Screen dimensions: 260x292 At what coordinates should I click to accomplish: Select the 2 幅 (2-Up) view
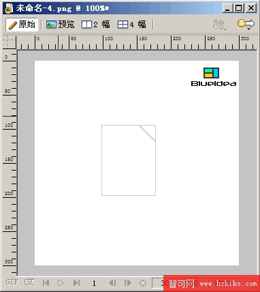coord(96,25)
